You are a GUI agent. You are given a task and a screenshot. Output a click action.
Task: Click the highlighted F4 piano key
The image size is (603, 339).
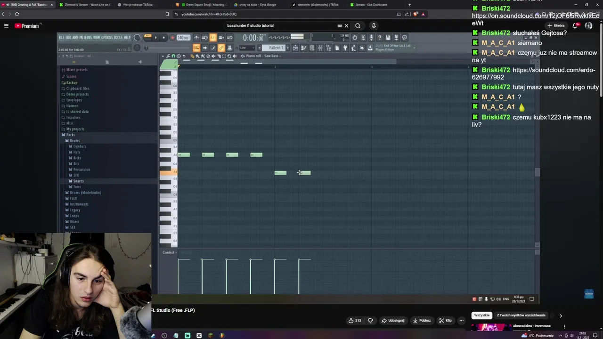click(168, 172)
